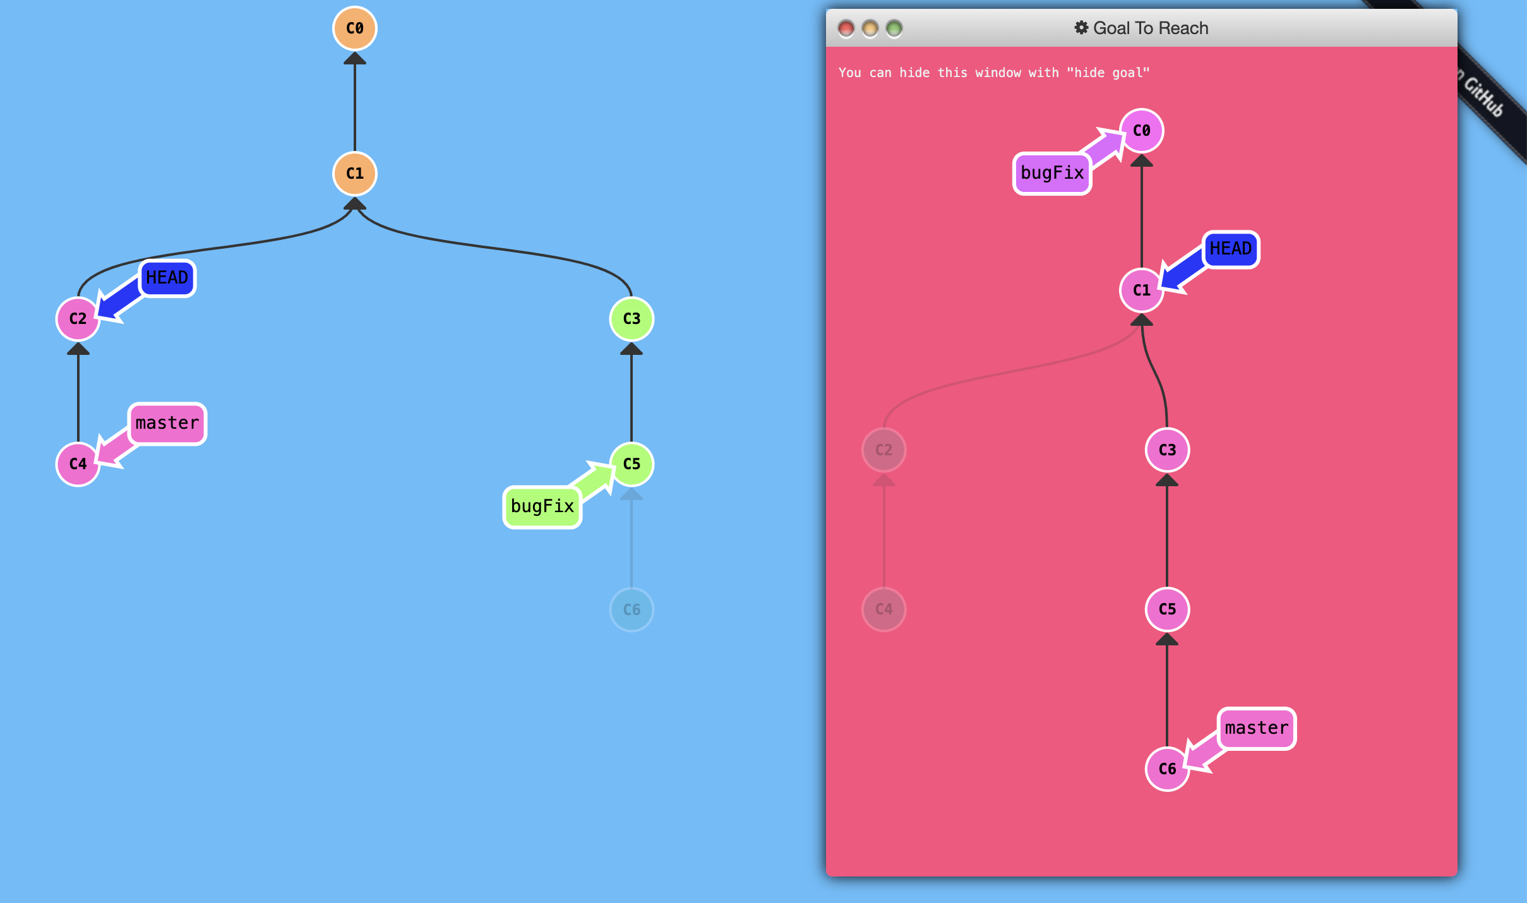The height and width of the screenshot is (903, 1527).
Task: Click purple bugFix label in goal window
Action: [1052, 173]
